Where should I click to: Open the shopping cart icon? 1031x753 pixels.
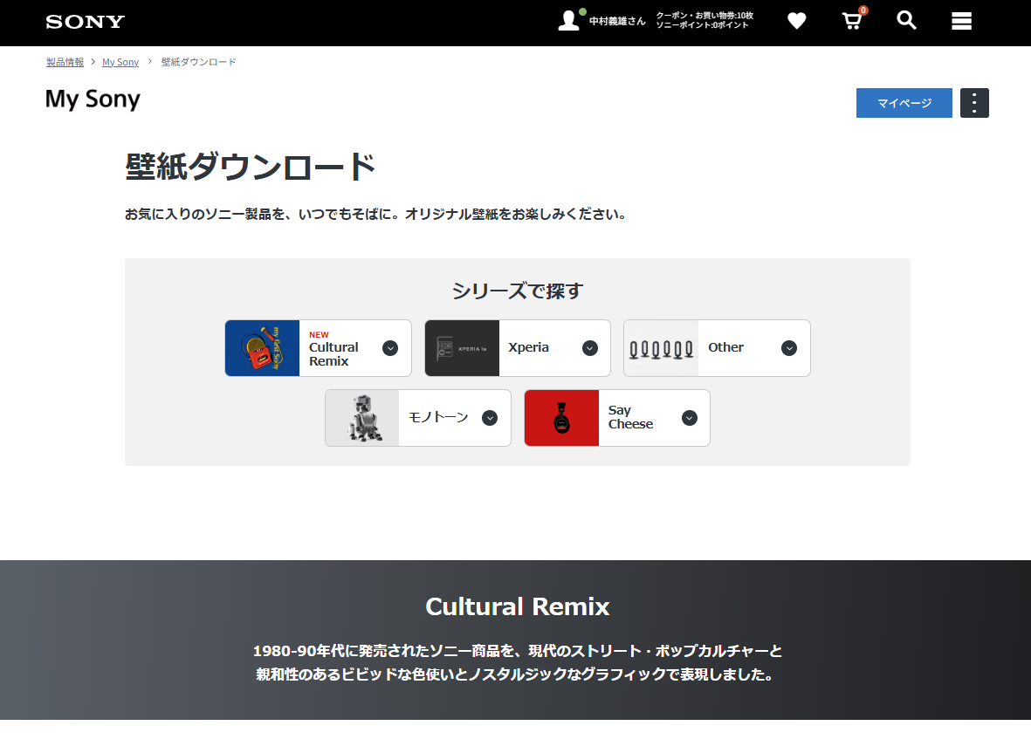click(x=851, y=21)
